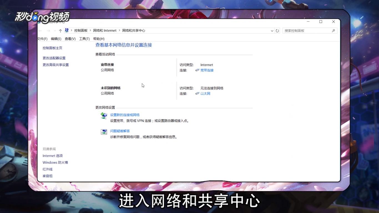Open the address bar history dropdown

click(x=272, y=31)
